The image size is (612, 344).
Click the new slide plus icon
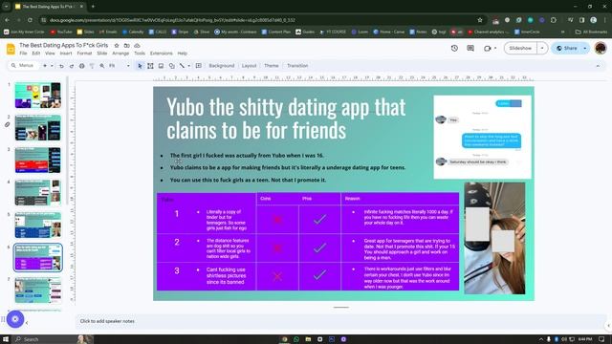(x=45, y=66)
